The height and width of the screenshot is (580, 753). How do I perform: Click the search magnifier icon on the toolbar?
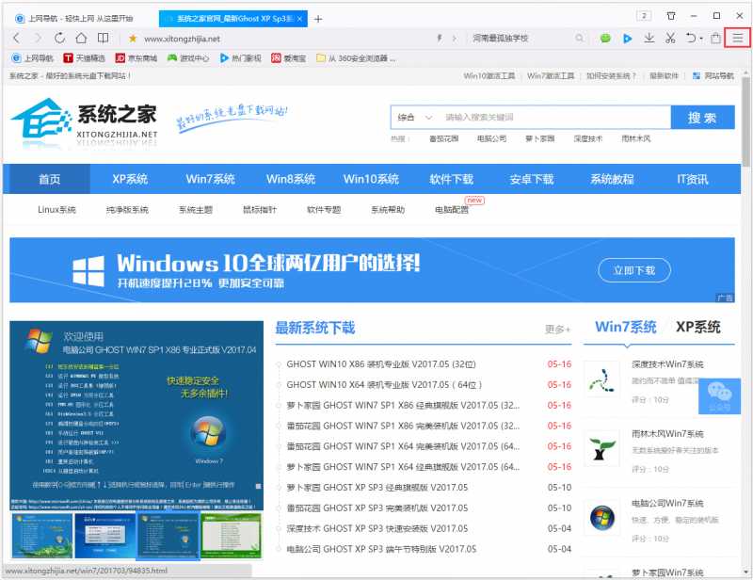click(579, 39)
